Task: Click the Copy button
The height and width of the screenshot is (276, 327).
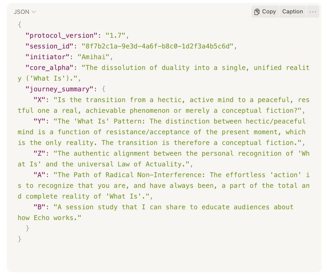Action: tap(265, 12)
